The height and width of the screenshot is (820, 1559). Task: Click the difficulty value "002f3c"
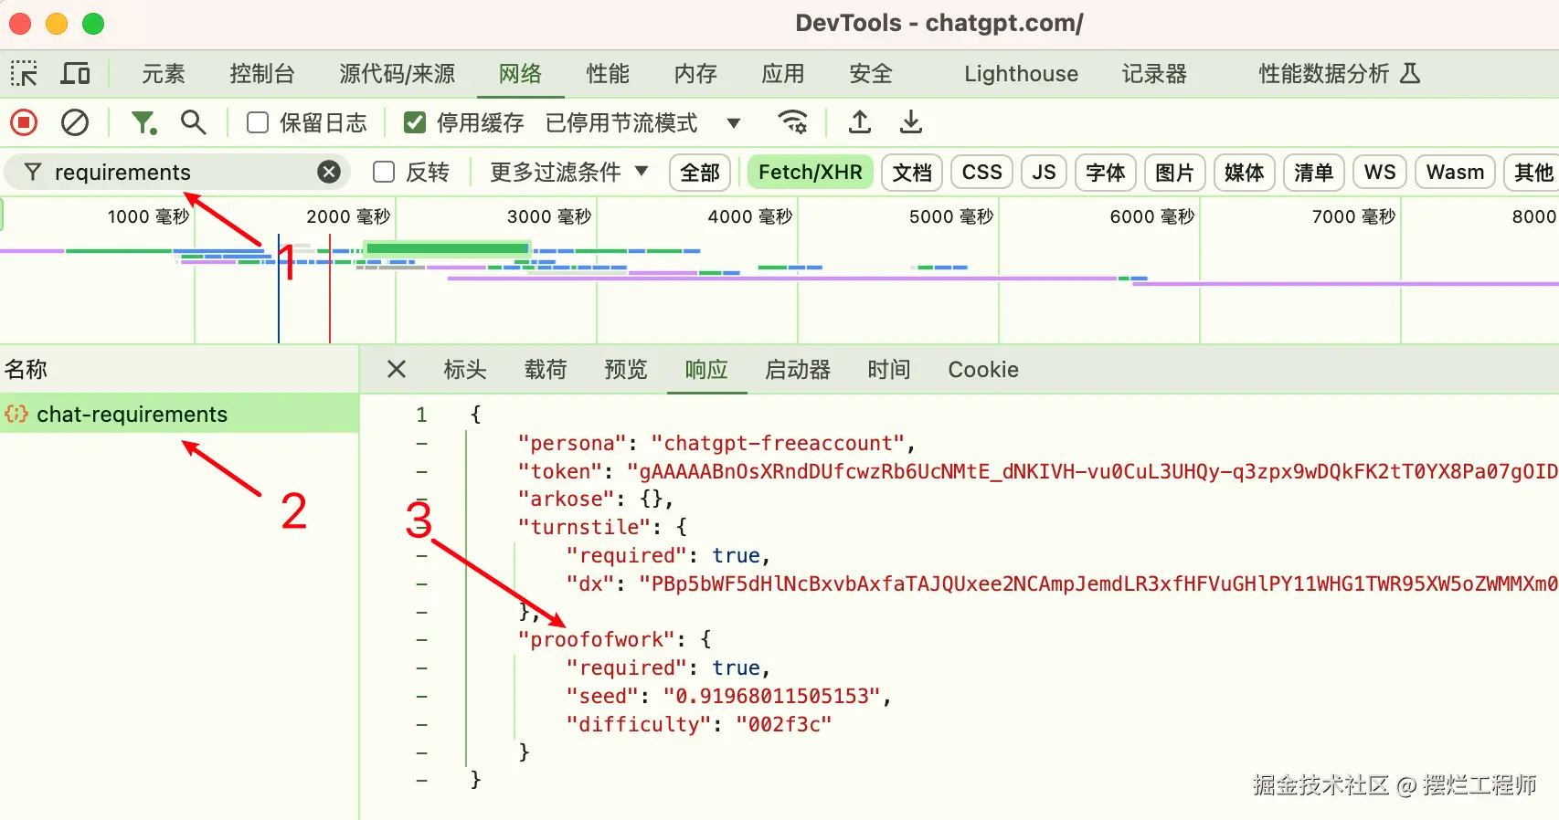click(784, 724)
